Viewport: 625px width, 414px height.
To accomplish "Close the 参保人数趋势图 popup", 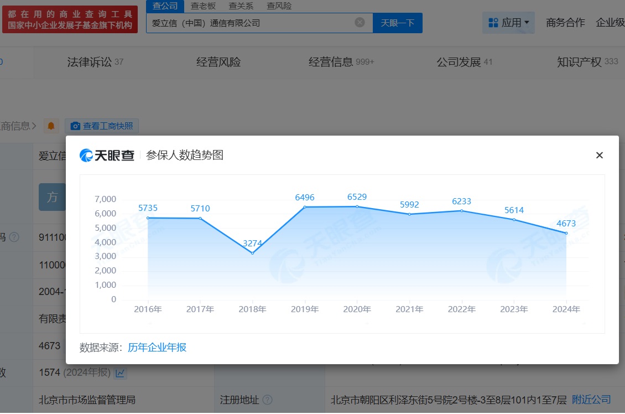I will (x=599, y=155).
